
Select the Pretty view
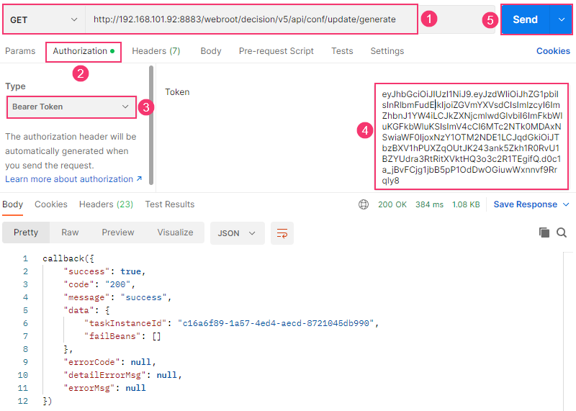pos(26,232)
